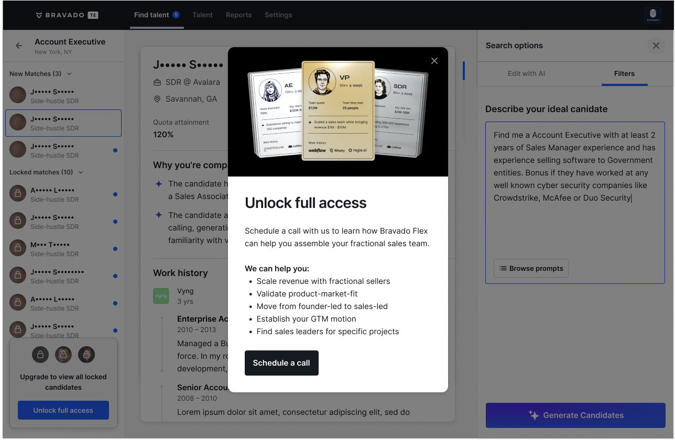Viewport: 675px width, 440px height.
Task: Click the Quota attainment 120% value
Action: (163, 135)
